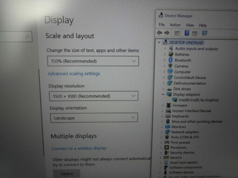This screenshot has width=238, height=178.
Task: Click the Mice and other pointing devices icon
Action: tap(168, 121)
